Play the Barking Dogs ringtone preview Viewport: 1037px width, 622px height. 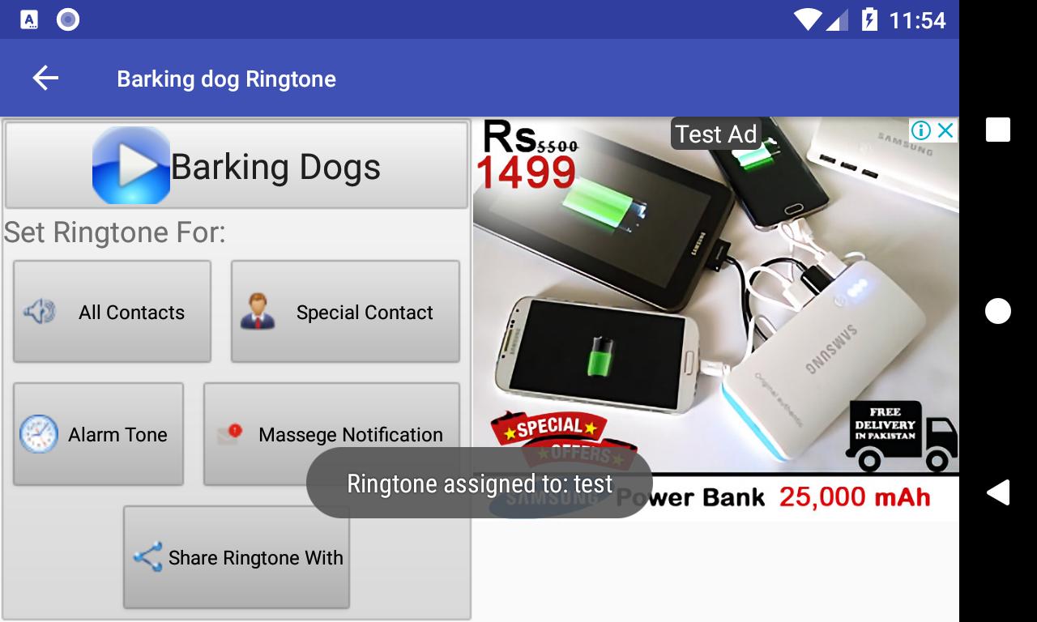pos(131,165)
